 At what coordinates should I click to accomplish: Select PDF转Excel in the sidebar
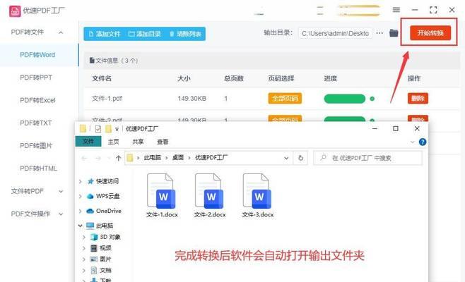(37, 100)
